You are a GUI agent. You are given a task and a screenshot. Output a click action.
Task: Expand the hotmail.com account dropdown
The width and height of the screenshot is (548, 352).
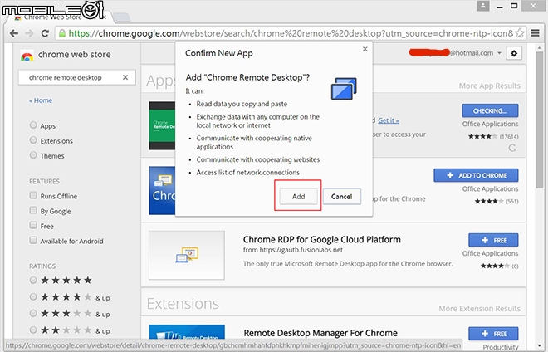[x=499, y=53]
